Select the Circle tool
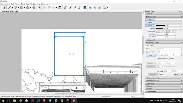Screen dimensions: 183x103 27,8
